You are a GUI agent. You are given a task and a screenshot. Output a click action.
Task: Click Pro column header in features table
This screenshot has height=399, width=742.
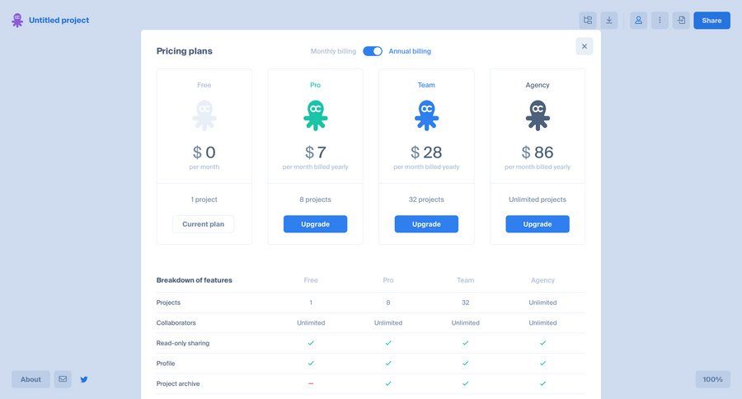388,280
